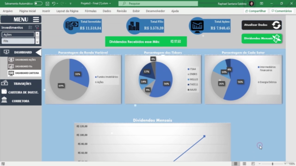
Task: Click the Undo arrow icon
Action: click(54, 3)
